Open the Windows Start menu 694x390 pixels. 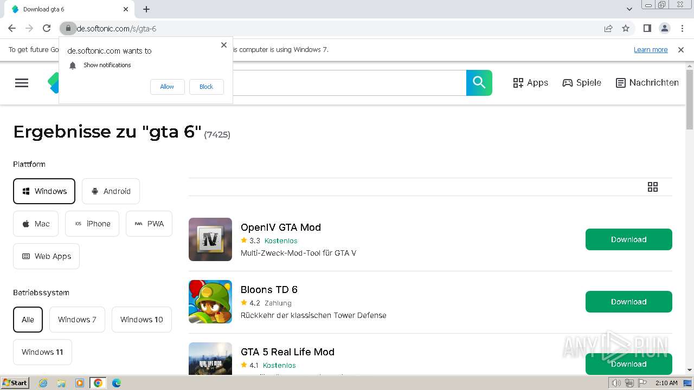[15, 382]
